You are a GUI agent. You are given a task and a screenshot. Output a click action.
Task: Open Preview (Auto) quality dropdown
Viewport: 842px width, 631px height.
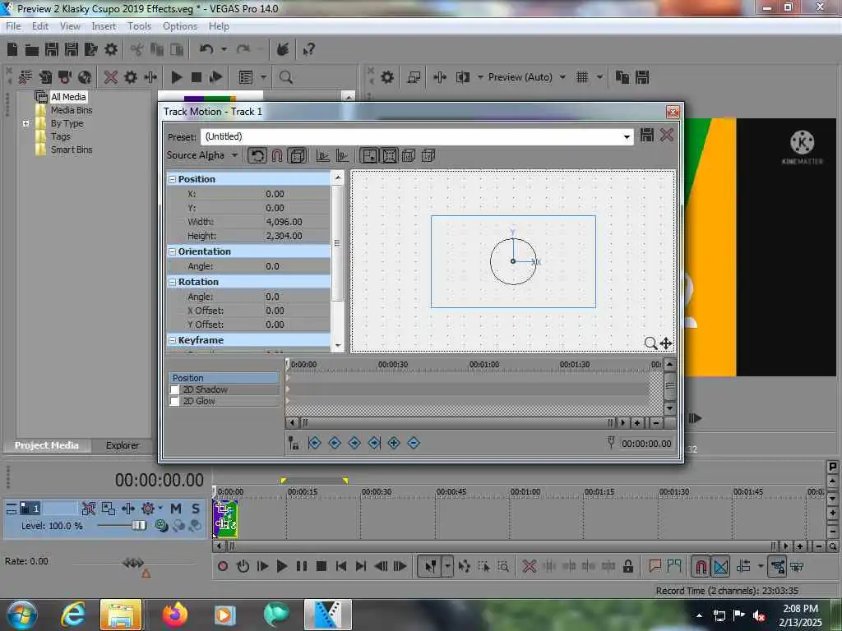pos(562,77)
